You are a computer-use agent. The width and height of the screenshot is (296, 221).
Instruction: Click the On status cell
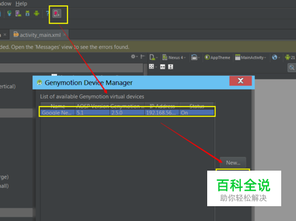click(197, 113)
